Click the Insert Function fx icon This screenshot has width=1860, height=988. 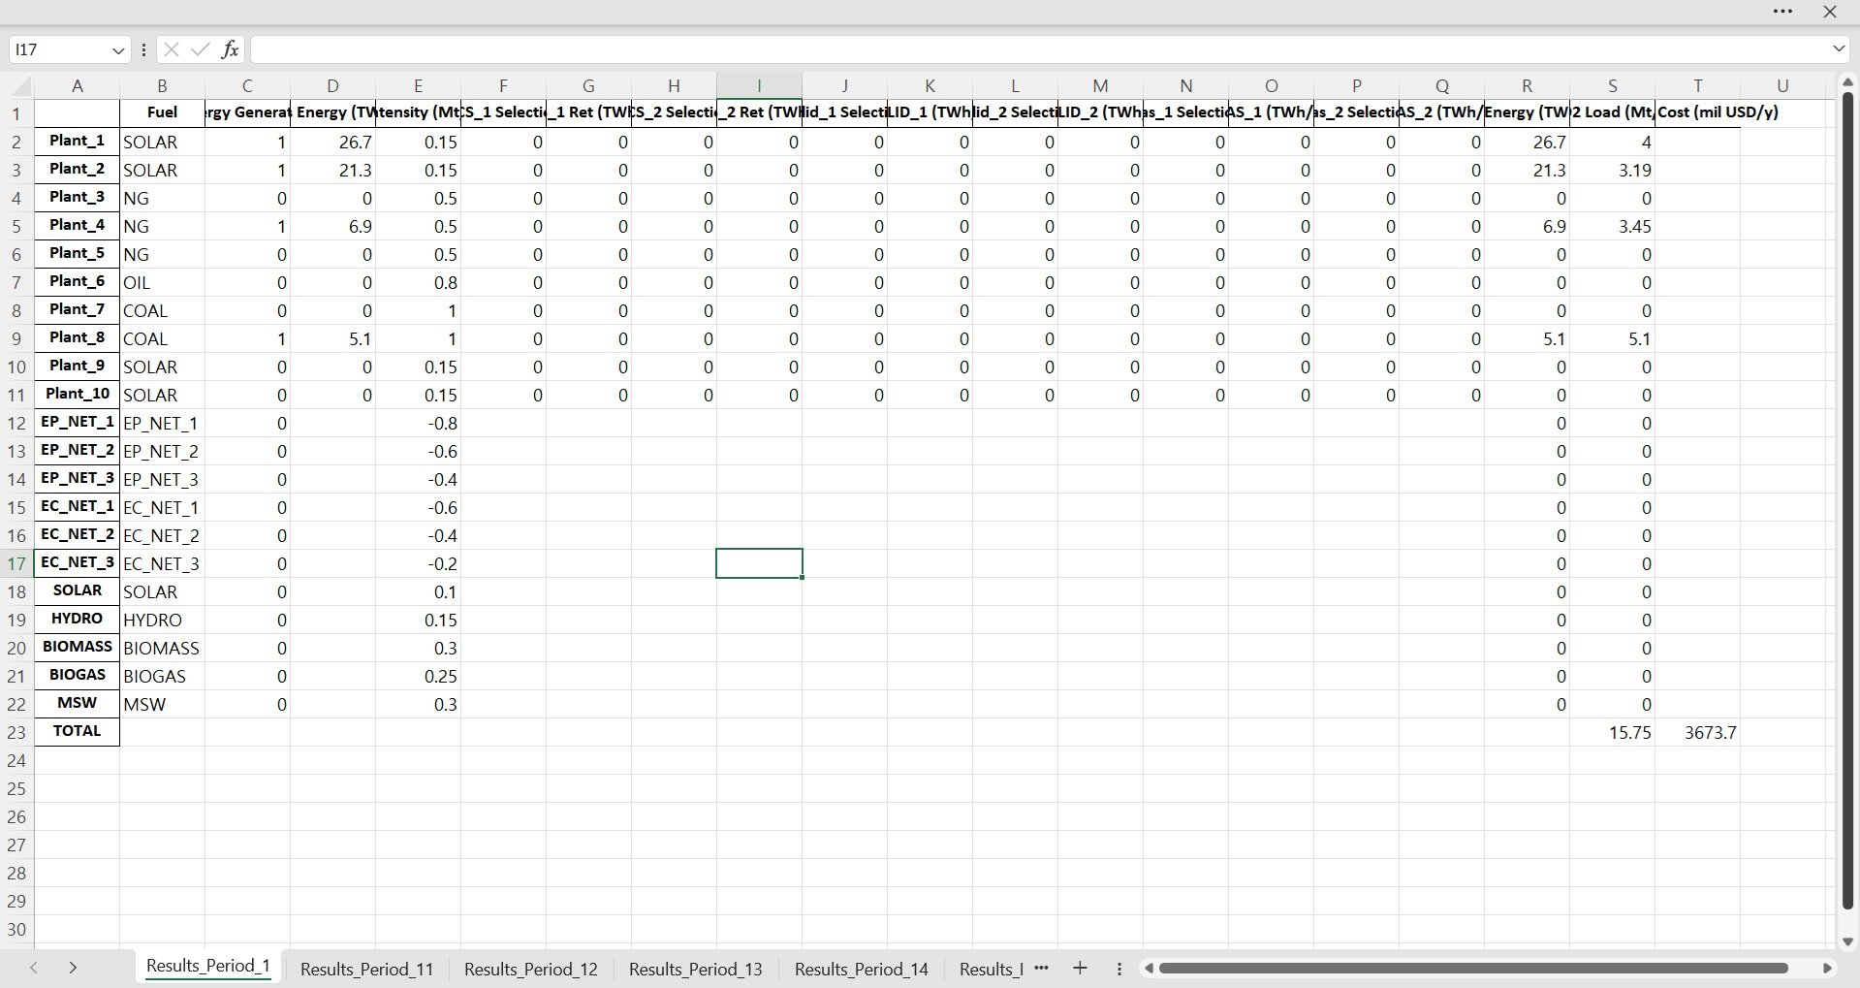(230, 49)
